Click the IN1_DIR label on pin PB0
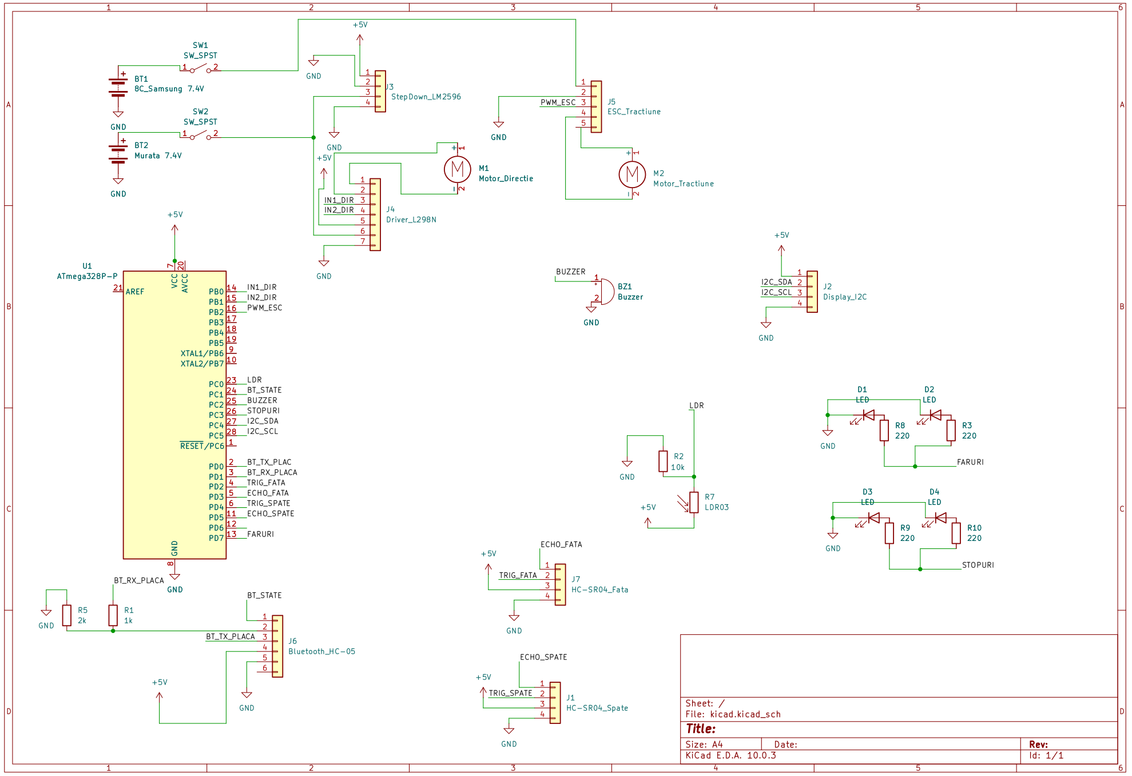 [x=262, y=288]
